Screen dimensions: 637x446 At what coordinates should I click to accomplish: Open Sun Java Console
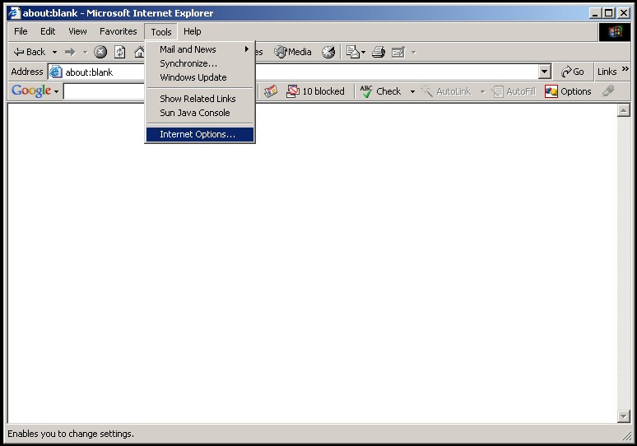200,113
